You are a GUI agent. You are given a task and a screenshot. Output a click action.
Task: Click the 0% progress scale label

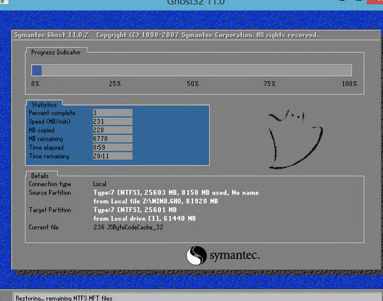click(35, 84)
